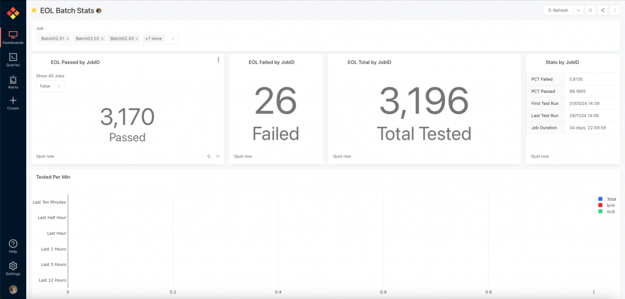
Task: Click the dashboard share icon
Action: click(602, 10)
